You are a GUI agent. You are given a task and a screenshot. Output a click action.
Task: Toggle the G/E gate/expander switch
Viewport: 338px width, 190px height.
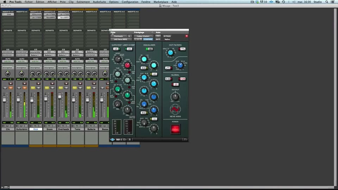(117, 49)
